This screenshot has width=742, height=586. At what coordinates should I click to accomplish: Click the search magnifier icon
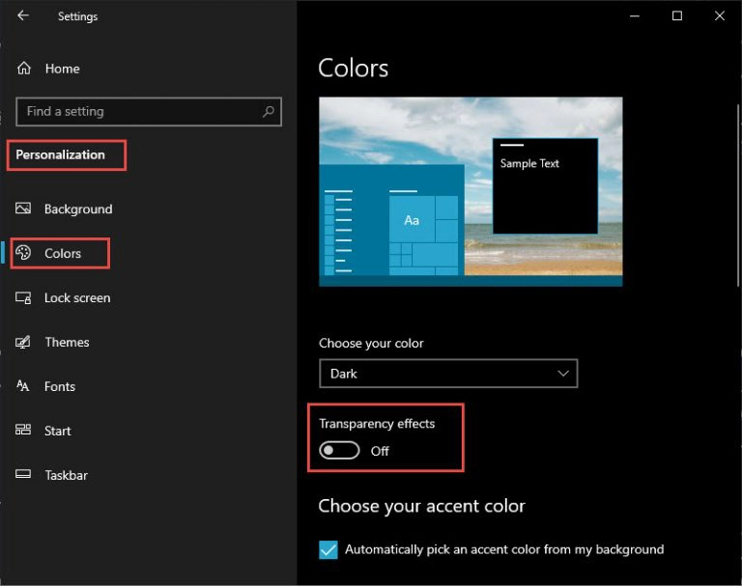(x=269, y=112)
